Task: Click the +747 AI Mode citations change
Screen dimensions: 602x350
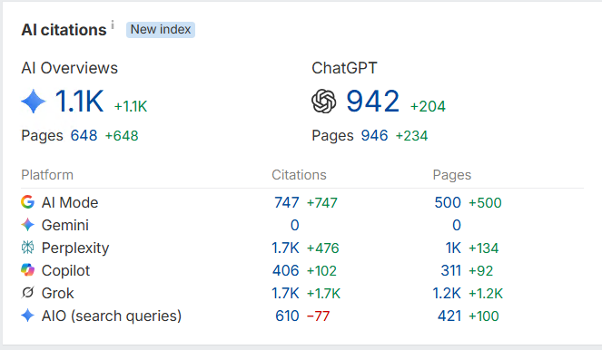Action: 322,203
